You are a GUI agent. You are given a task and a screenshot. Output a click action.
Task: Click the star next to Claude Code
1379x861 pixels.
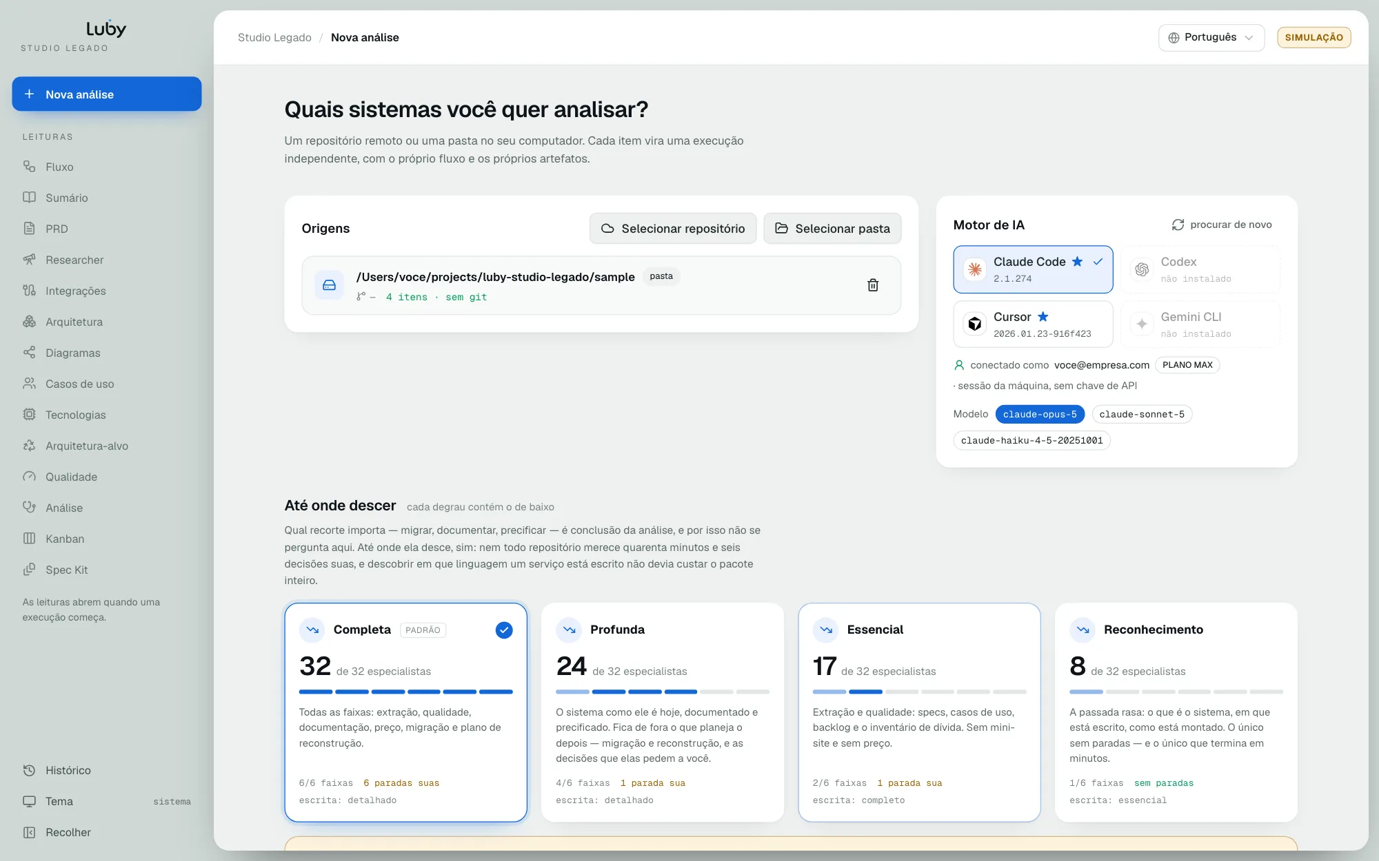point(1077,262)
